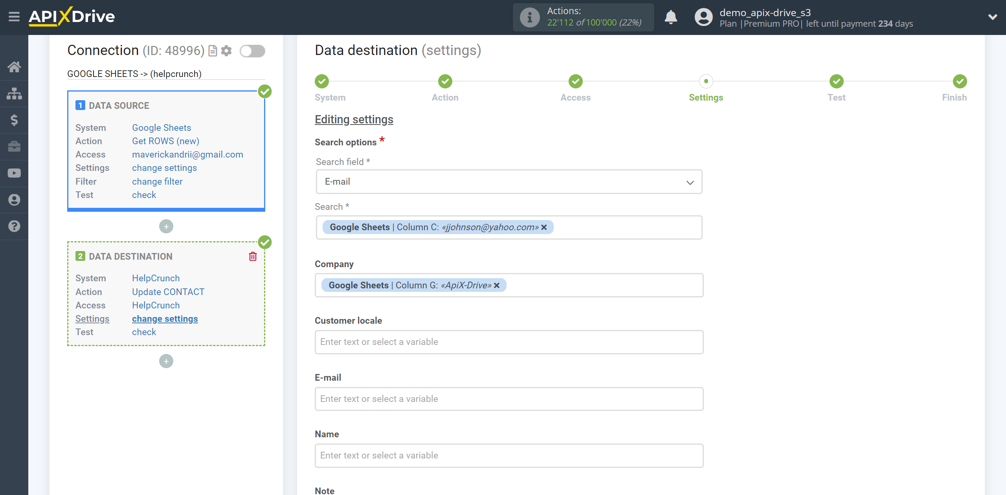Click the ApiX-Drive logo
The width and height of the screenshot is (1006, 495).
click(72, 16)
